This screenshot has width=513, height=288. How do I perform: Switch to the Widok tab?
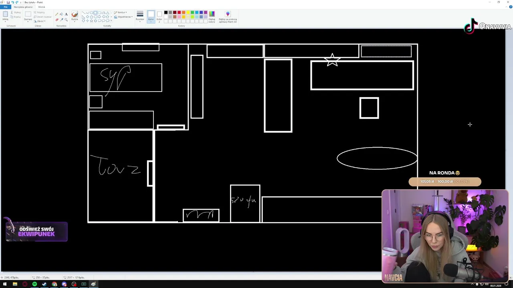pyautogui.click(x=42, y=7)
